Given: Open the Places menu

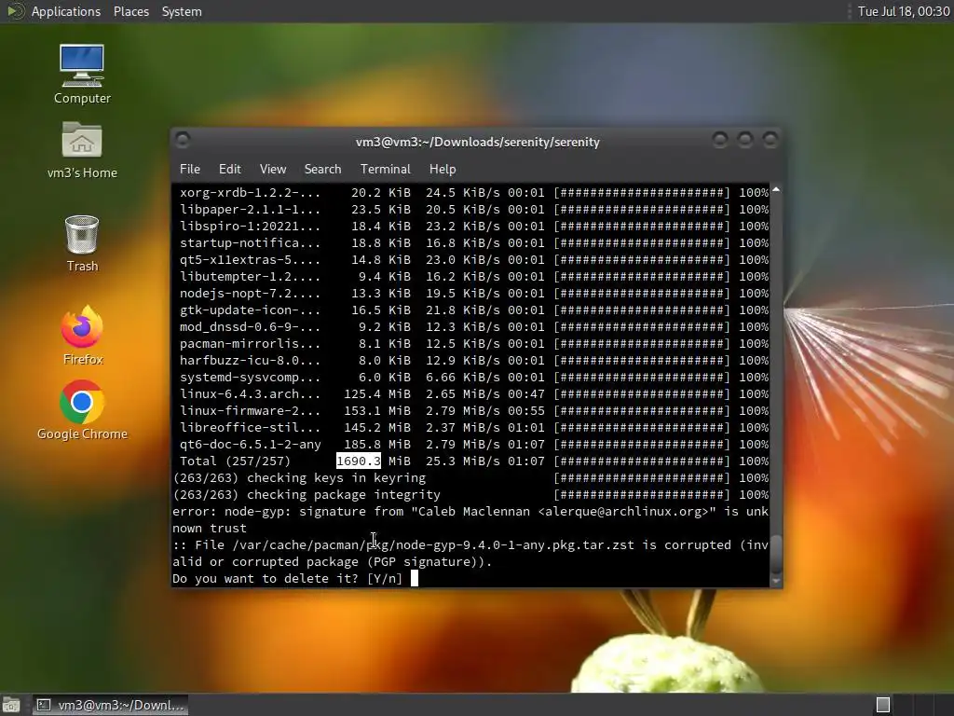Looking at the screenshot, I should pos(130,11).
